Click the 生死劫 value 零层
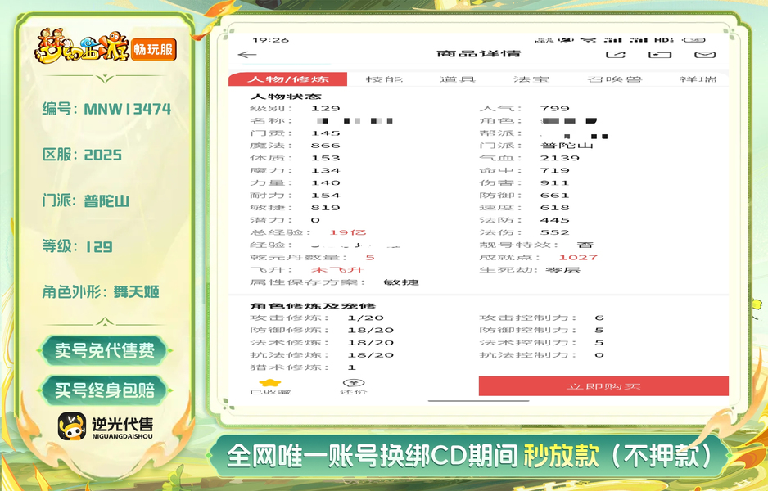Screen dimensions: 768x491 (562, 270)
